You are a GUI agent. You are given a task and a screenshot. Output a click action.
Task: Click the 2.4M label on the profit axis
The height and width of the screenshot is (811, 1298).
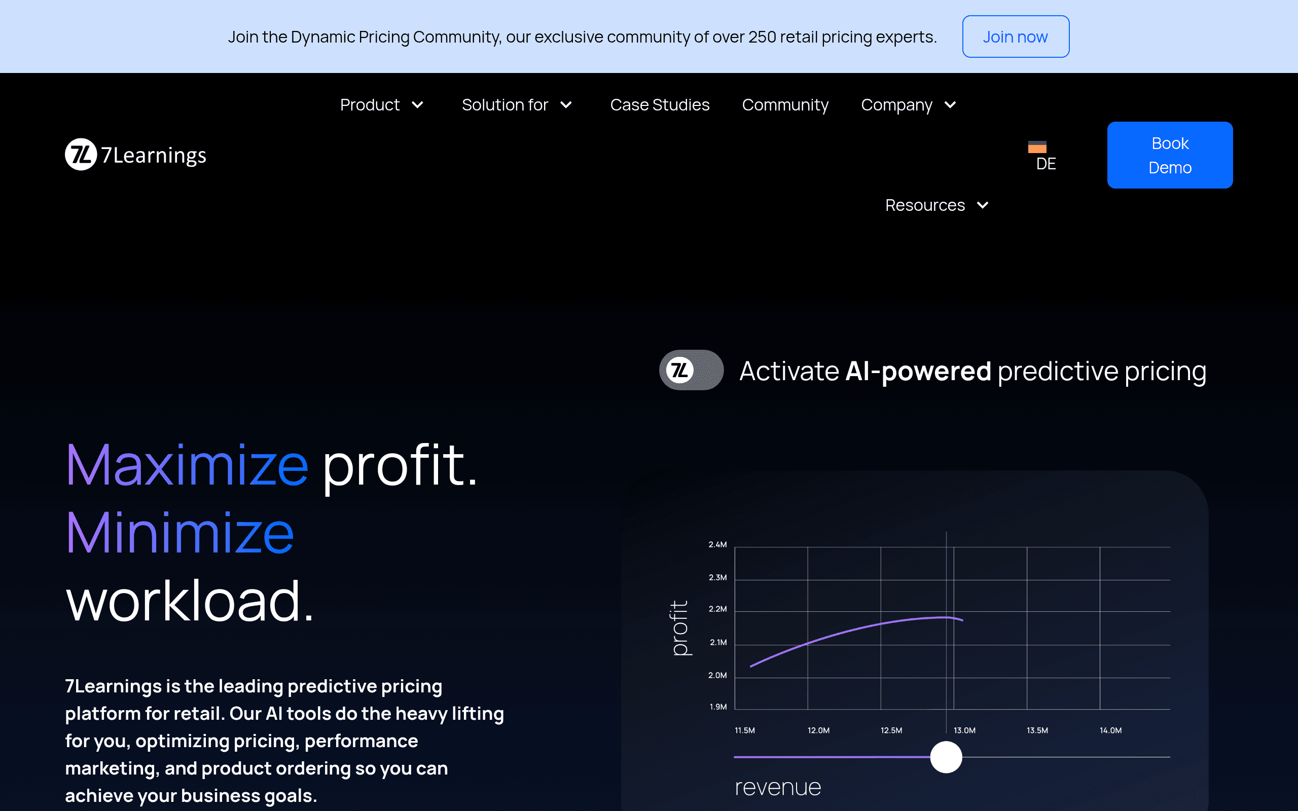(717, 544)
